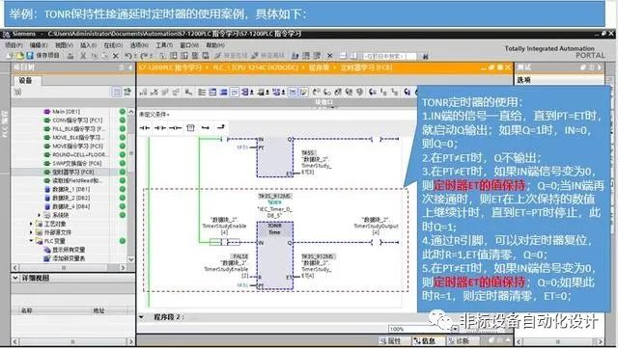
Task: Undo the last action
Action: pyautogui.click(x=128, y=56)
